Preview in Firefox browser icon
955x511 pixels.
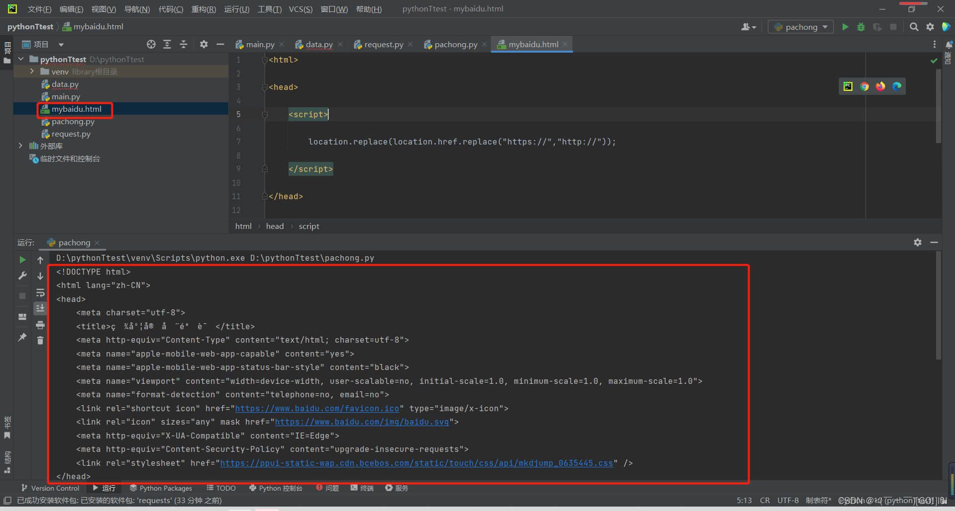tap(880, 86)
